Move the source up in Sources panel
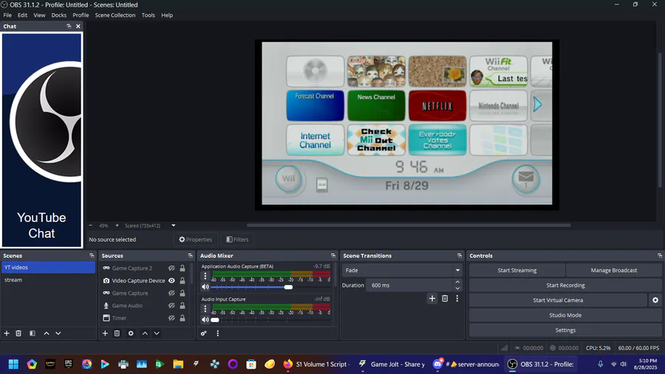 pos(145,333)
